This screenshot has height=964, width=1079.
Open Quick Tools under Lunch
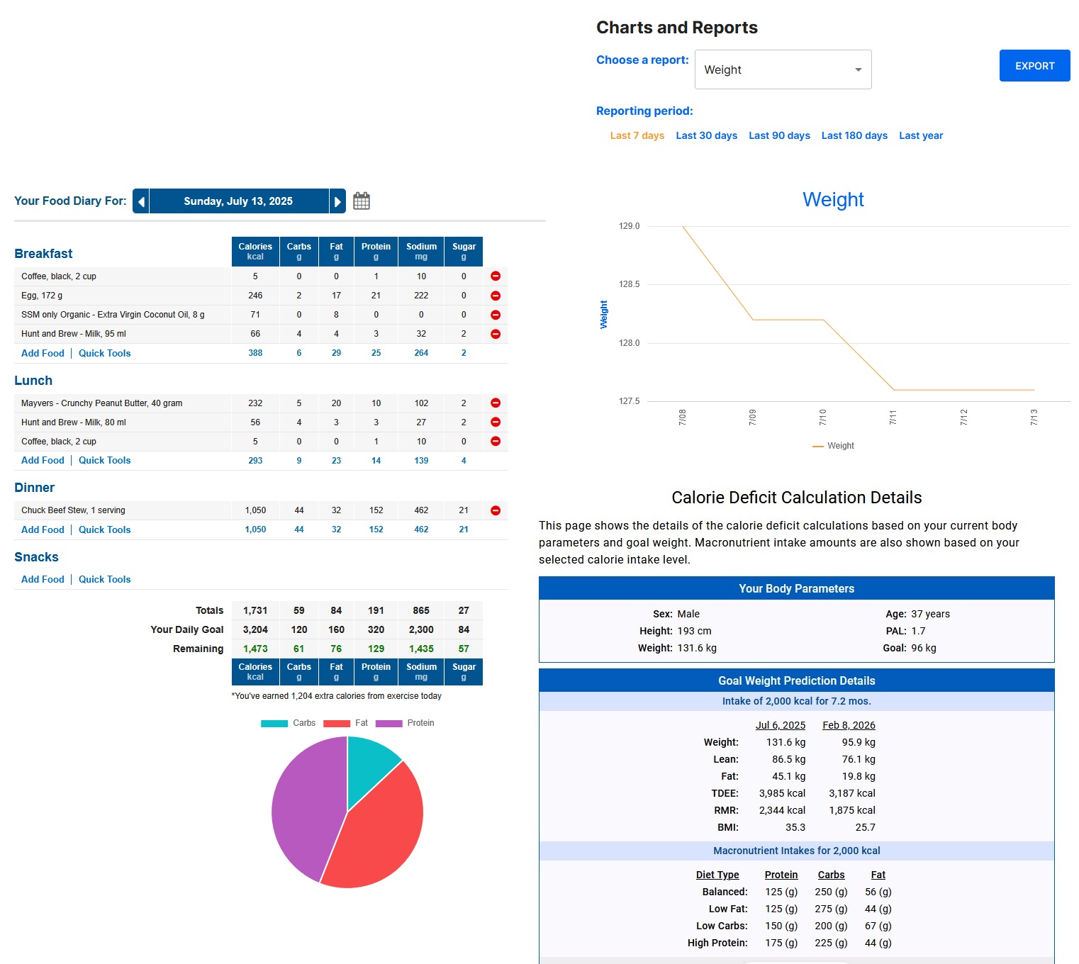pyautogui.click(x=104, y=460)
